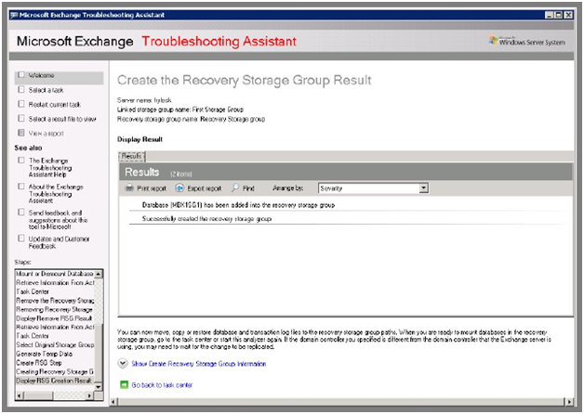The height and width of the screenshot is (414, 584).
Task: Minimize the Troubleshooting Assistant window
Action: point(549,15)
